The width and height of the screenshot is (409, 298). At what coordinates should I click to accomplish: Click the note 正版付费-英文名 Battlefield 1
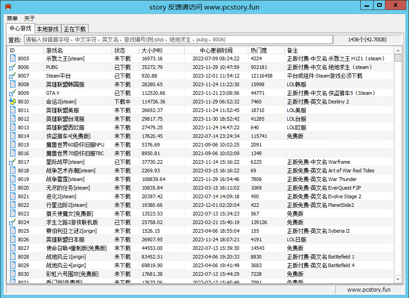coord(320,257)
